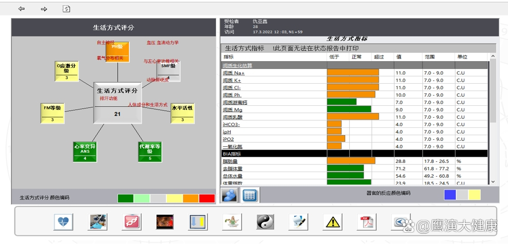The height and width of the screenshot is (244, 508).
Task: Click the 去脂体重 range 61.8 - 77.2
Action: (436, 168)
